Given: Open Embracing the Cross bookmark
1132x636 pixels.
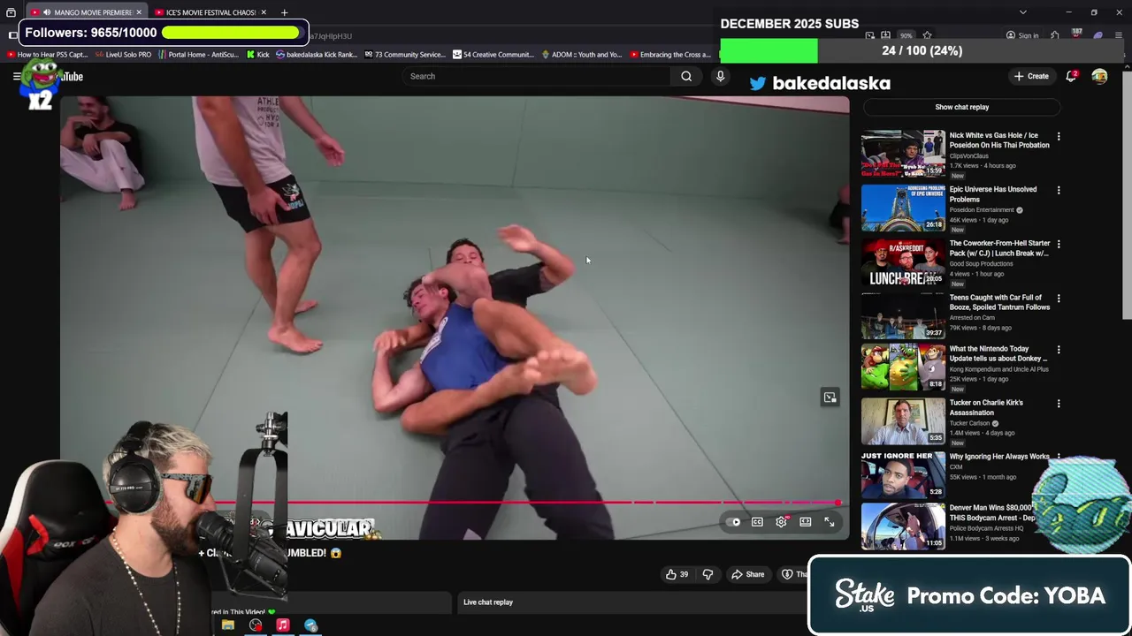Looking at the screenshot, I should pos(669,54).
